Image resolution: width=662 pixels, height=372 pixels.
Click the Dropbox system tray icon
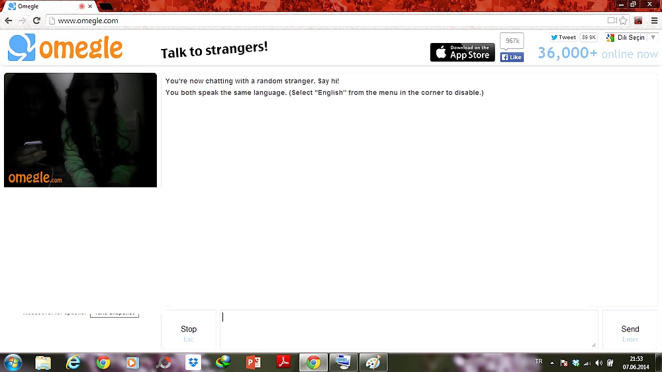(x=575, y=363)
